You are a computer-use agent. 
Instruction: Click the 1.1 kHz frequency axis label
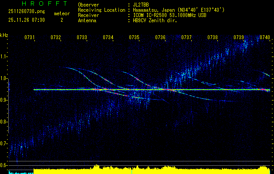[4, 57]
